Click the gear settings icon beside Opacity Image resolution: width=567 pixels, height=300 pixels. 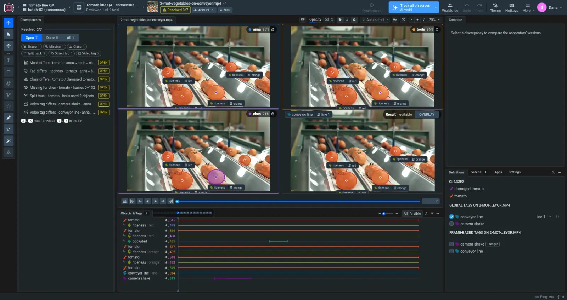(x=354, y=20)
